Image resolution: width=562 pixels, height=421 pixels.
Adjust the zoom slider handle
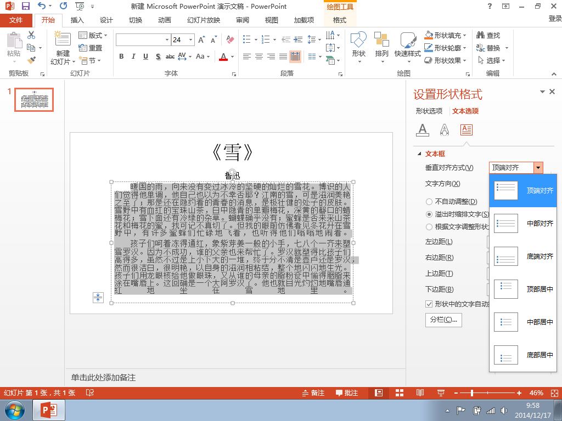(x=472, y=392)
